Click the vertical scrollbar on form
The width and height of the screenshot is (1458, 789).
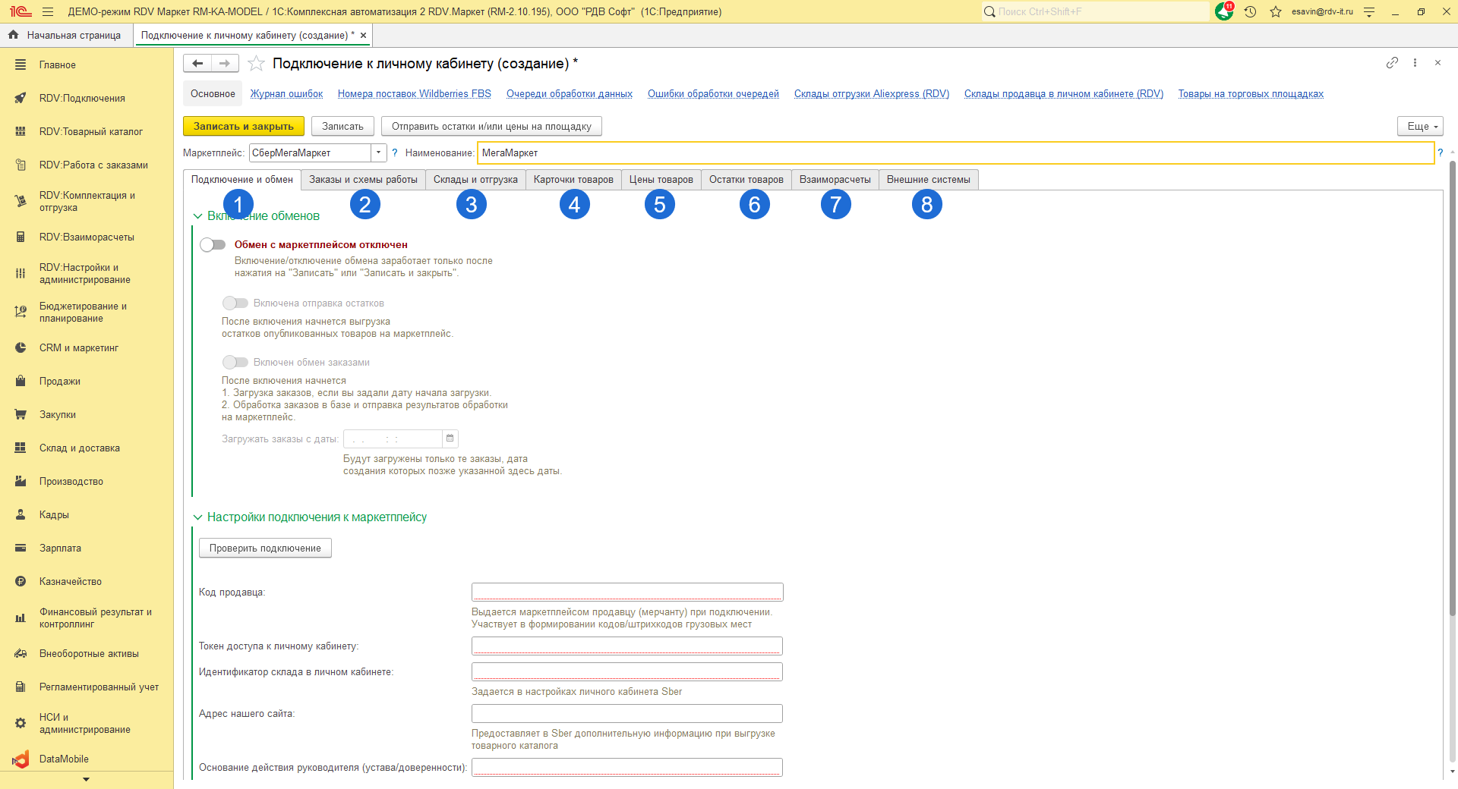(1452, 455)
